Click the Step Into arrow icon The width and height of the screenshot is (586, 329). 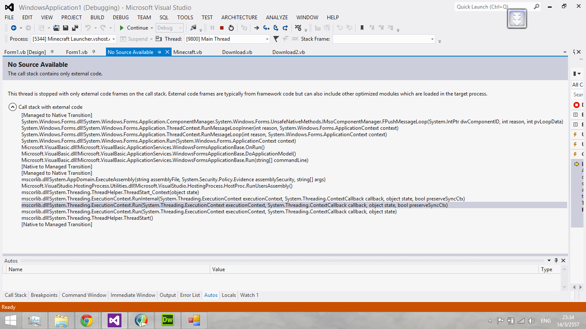point(266,28)
